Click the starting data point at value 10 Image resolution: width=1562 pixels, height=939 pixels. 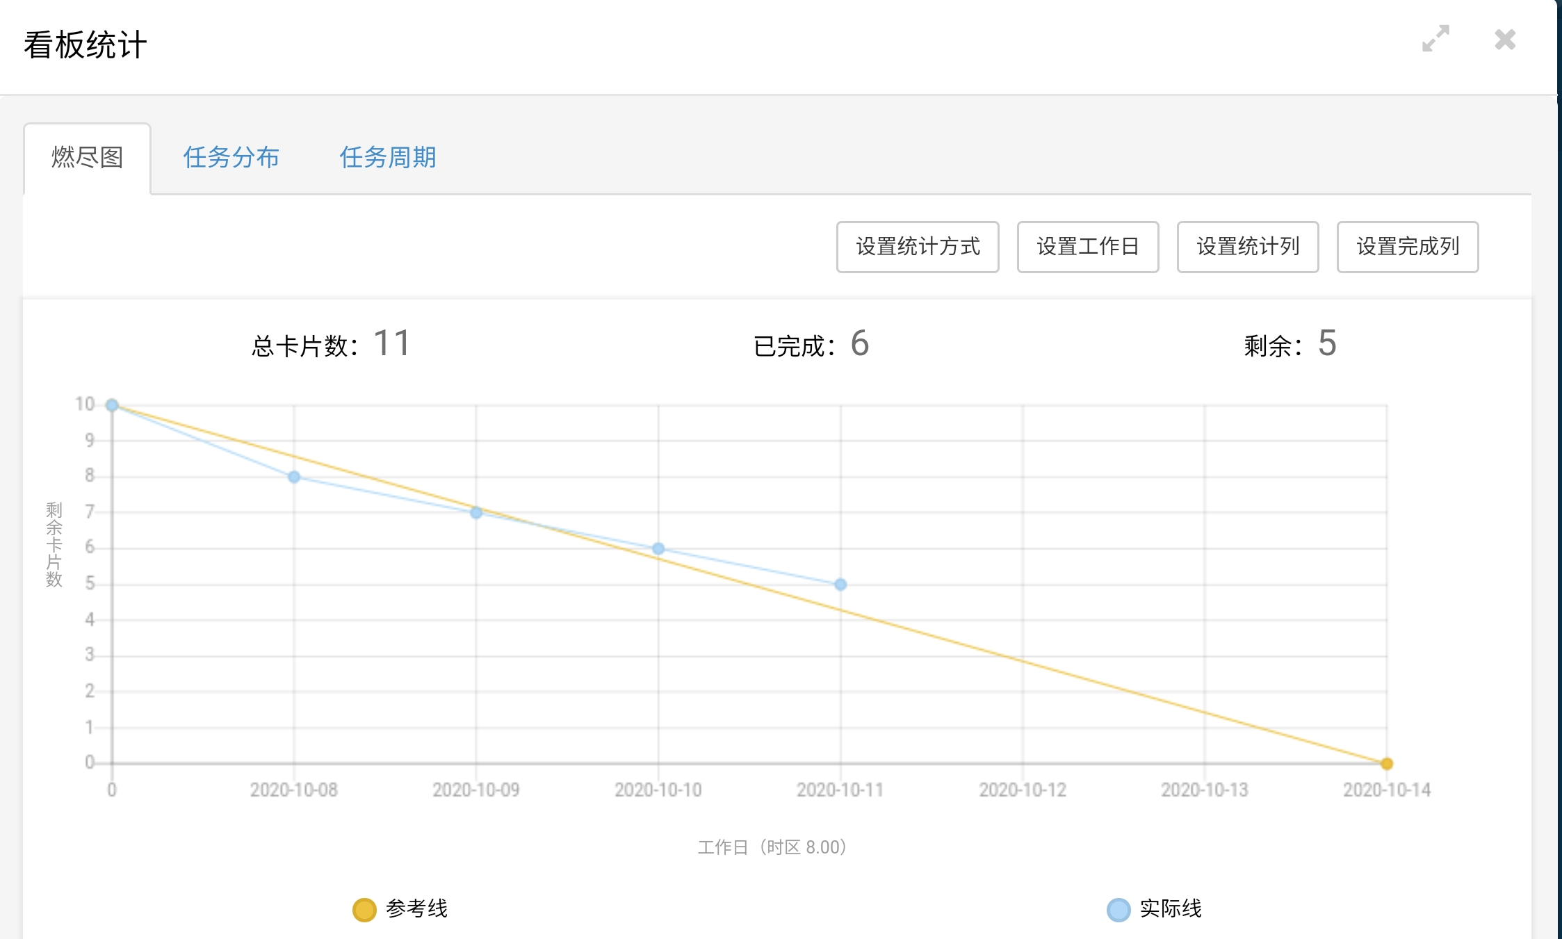[x=112, y=405]
